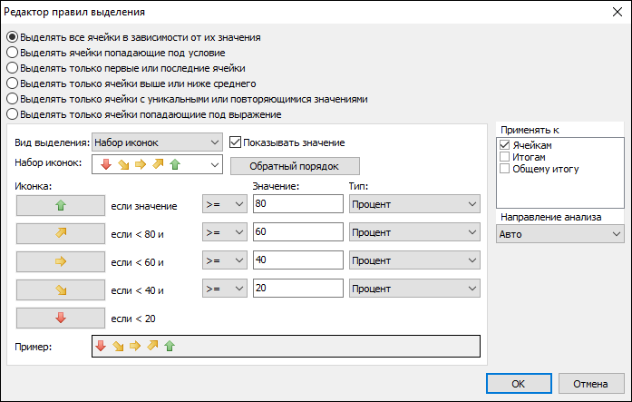Select radio Выделять ячейки попадающие под условие
The width and height of the screenshot is (632, 402).
[x=12, y=53]
